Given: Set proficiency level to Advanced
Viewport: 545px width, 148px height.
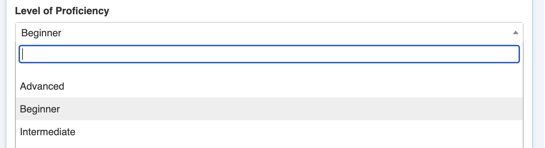Looking at the screenshot, I should [42, 86].
